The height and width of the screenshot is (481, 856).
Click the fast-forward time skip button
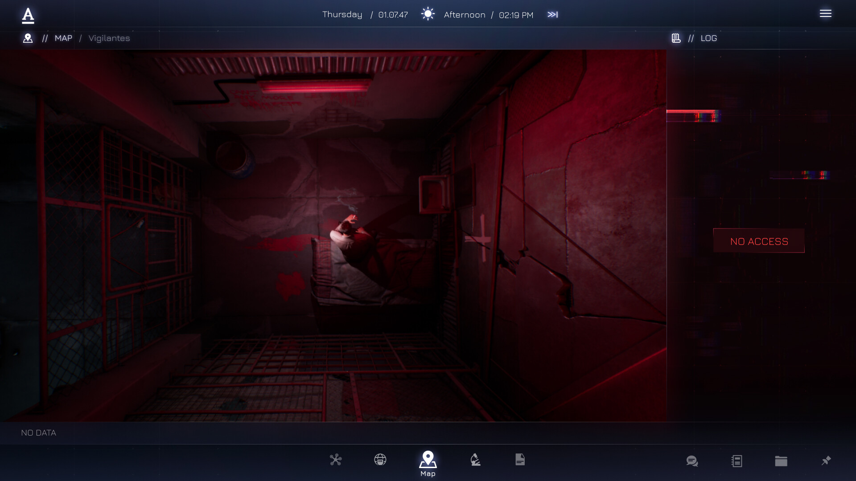click(553, 14)
